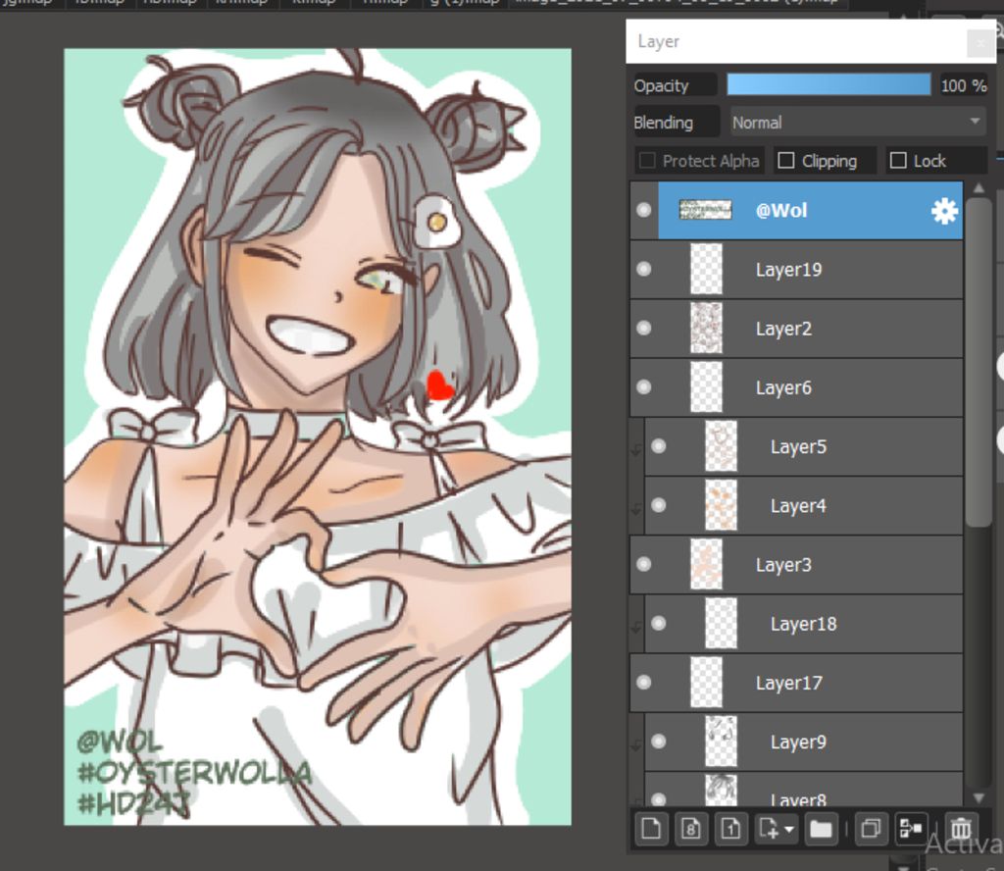
Task: Click the Layer4 clipping arrow indicator
Action: click(x=636, y=508)
